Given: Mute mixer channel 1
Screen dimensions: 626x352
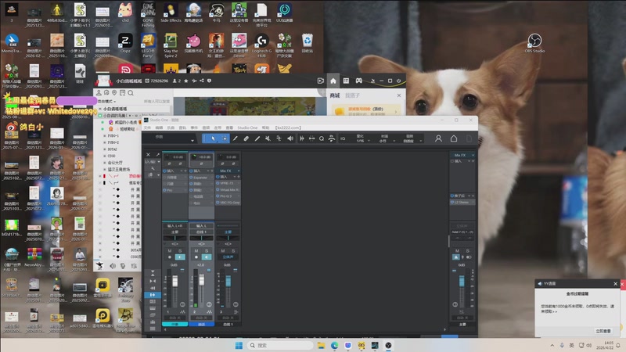Looking at the screenshot, I should [x=171, y=250].
